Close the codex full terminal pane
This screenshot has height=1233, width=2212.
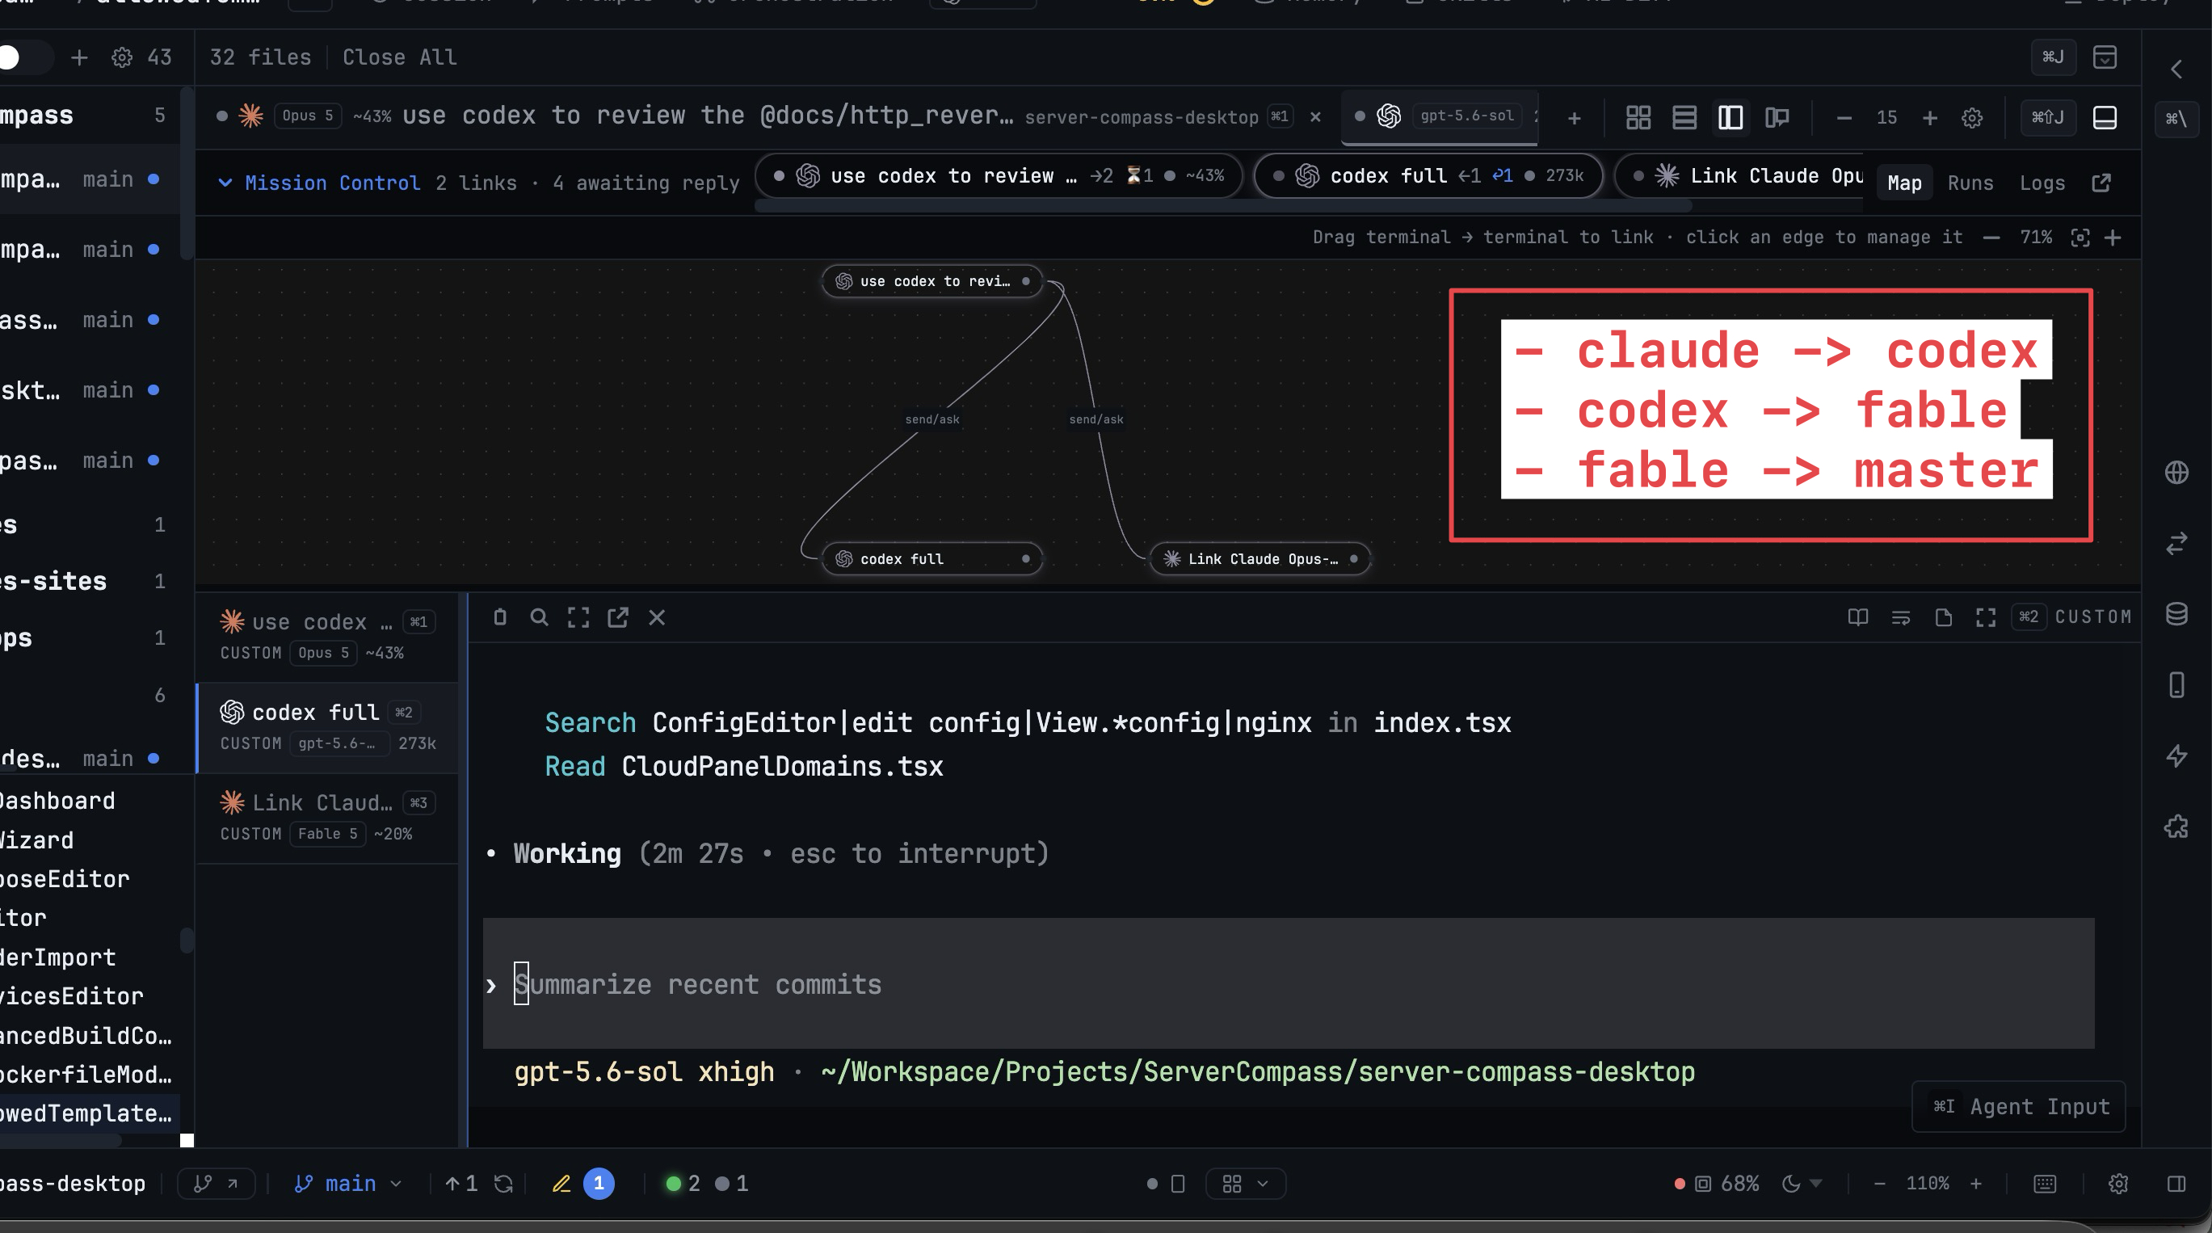tap(657, 617)
